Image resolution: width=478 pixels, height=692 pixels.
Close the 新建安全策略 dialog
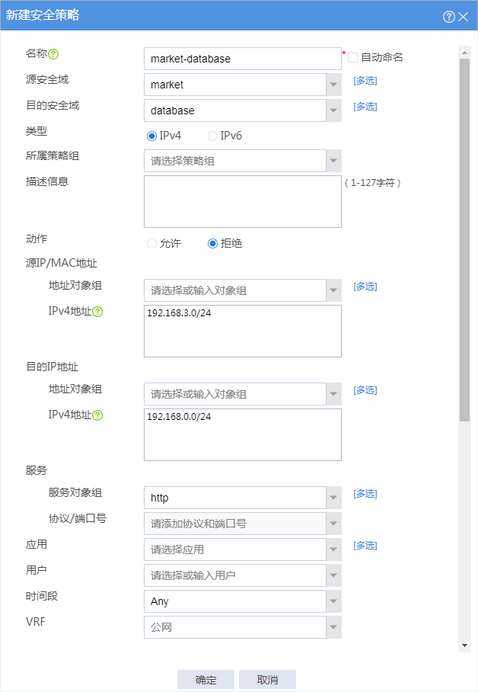pyautogui.click(x=463, y=17)
